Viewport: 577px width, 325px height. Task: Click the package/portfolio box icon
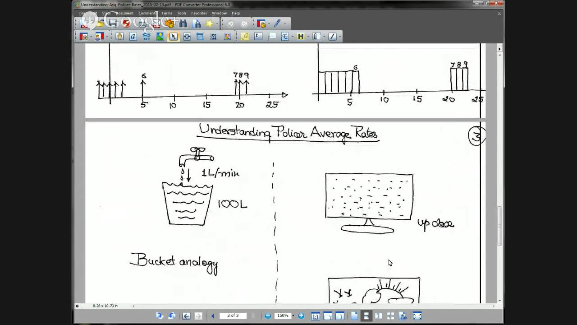click(169, 23)
